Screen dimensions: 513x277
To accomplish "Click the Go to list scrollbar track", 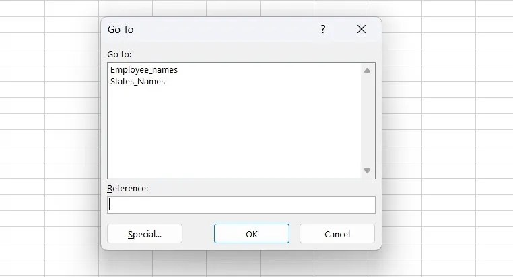I will (367, 121).
